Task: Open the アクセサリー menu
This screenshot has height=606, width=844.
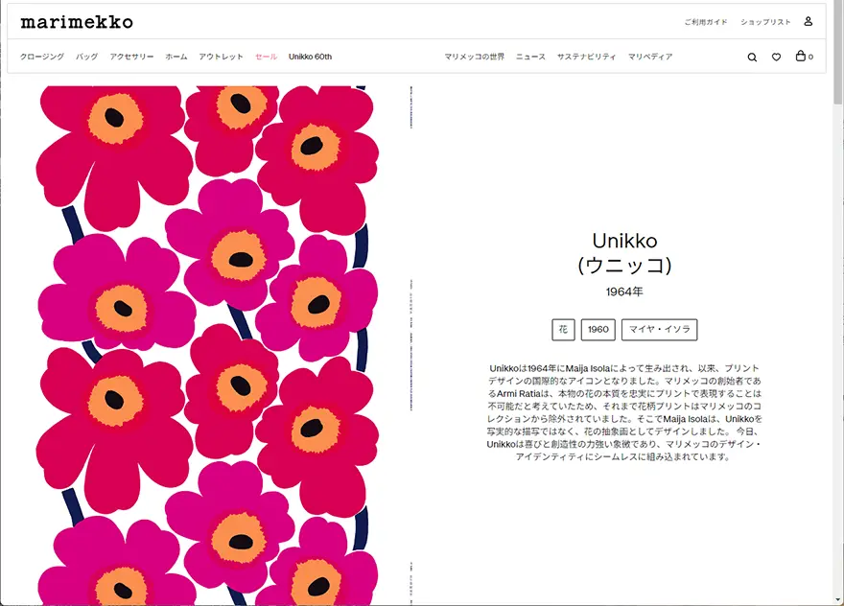Action: 132,57
